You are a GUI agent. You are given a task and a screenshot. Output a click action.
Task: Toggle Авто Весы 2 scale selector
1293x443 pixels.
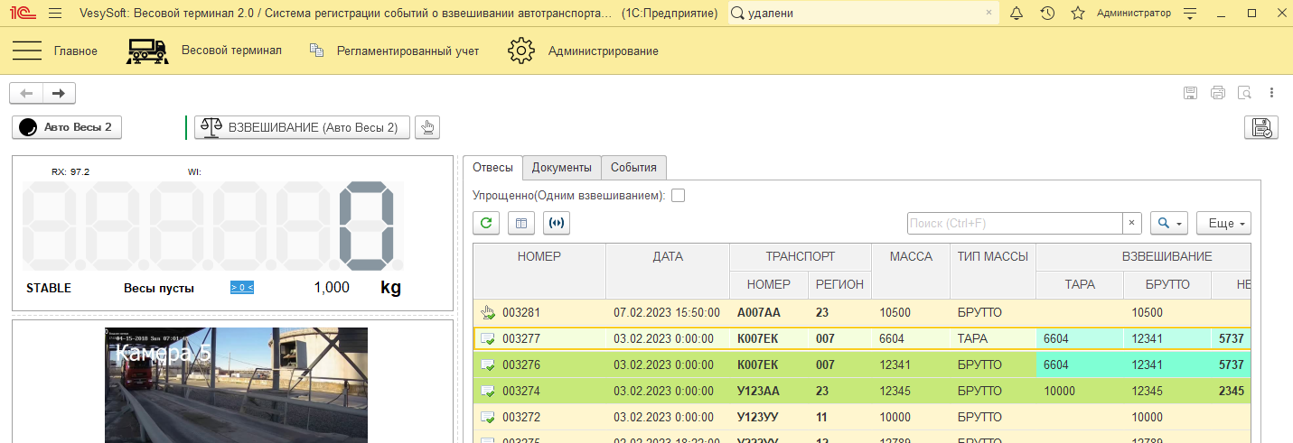[x=67, y=127]
